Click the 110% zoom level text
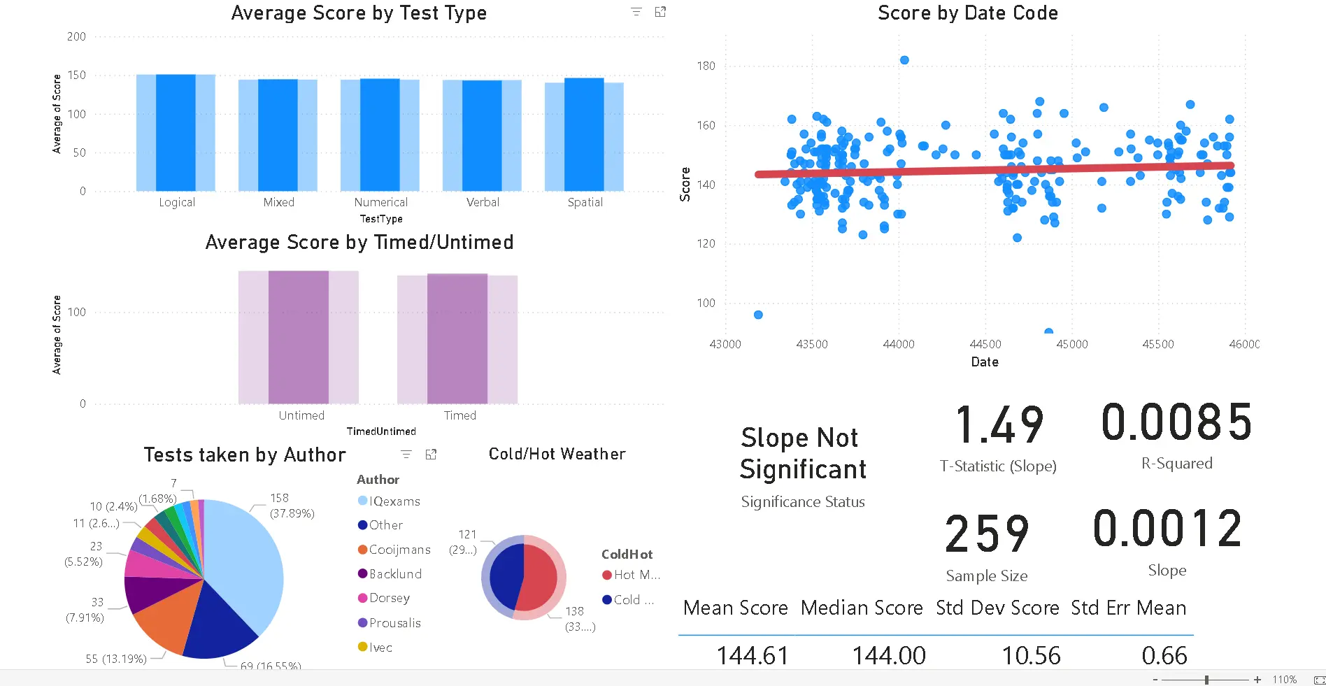 1284,679
